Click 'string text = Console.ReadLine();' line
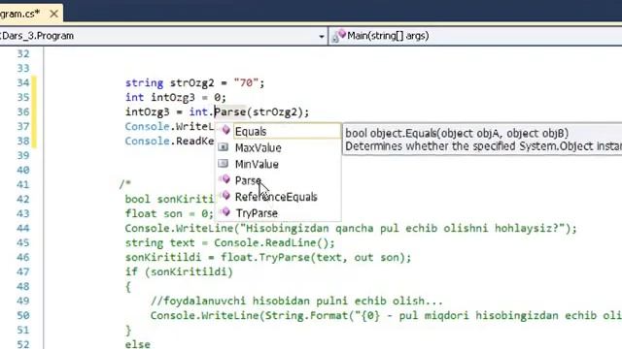Screen dimensions: 622x349 pyautogui.click(x=230, y=243)
